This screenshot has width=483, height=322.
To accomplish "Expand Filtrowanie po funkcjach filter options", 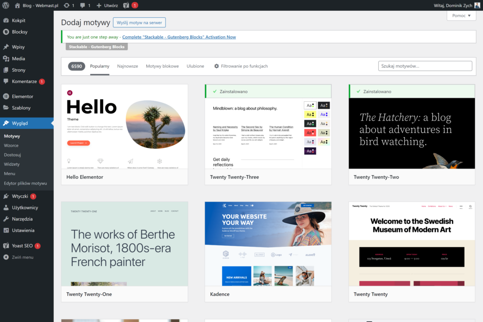I will [x=241, y=66].
